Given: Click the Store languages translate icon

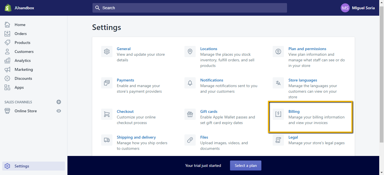Looking at the screenshot, I should coord(278,83).
